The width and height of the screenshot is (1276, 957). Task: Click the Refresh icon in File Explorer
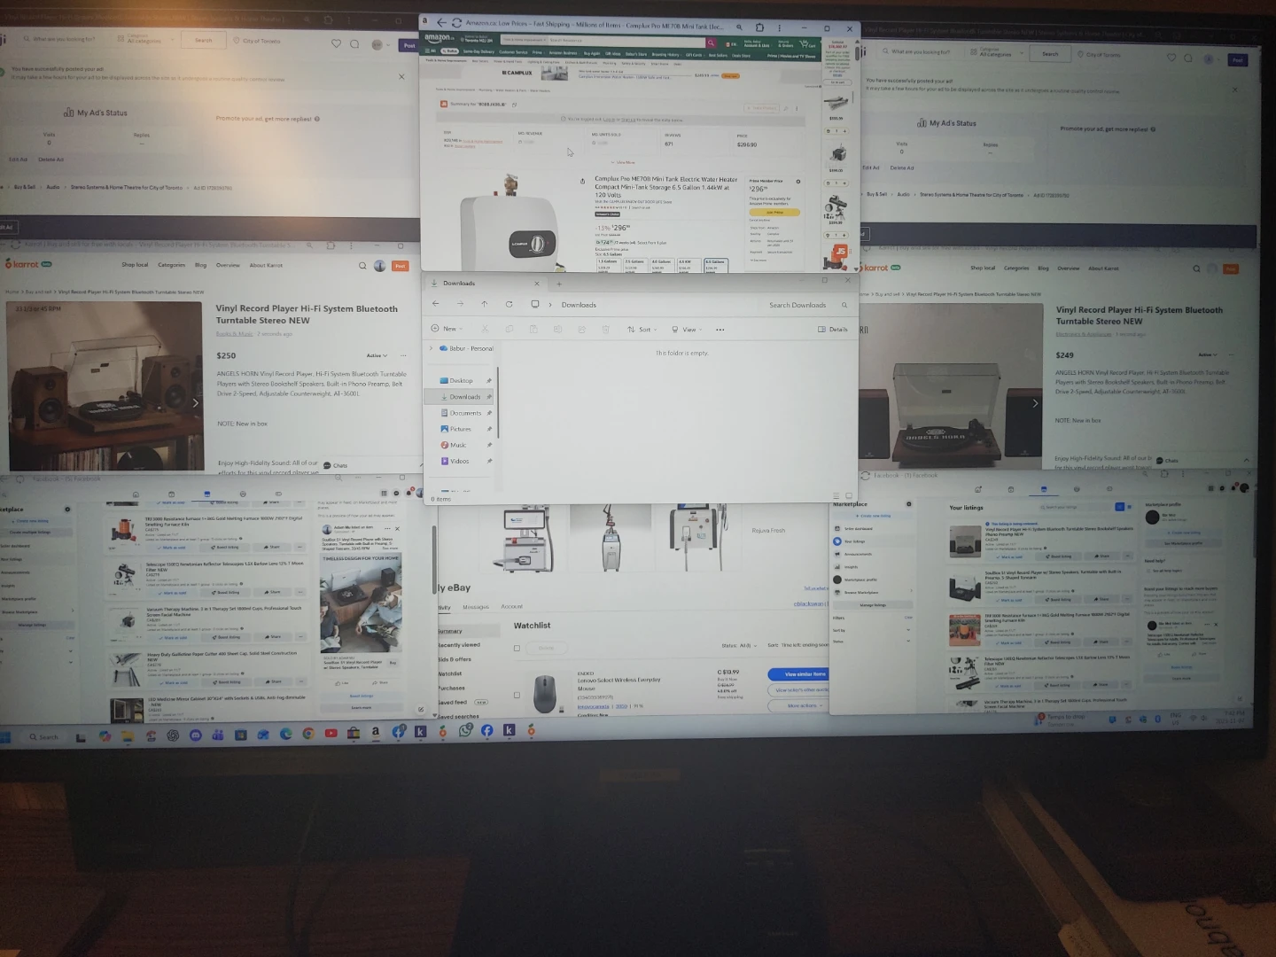pos(509,304)
